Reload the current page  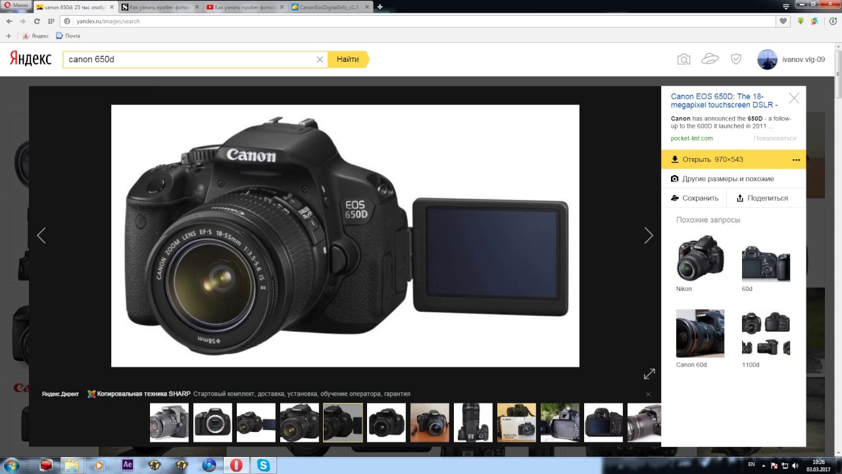(37, 21)
